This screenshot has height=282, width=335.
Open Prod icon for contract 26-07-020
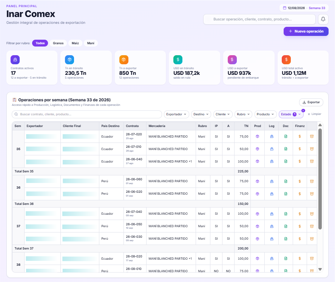258,136
